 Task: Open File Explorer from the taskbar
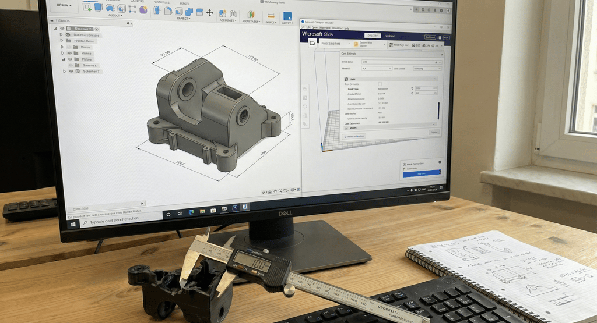pyautogui.click(x=202, y=211)
